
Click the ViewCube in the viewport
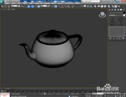pos(103,14)
